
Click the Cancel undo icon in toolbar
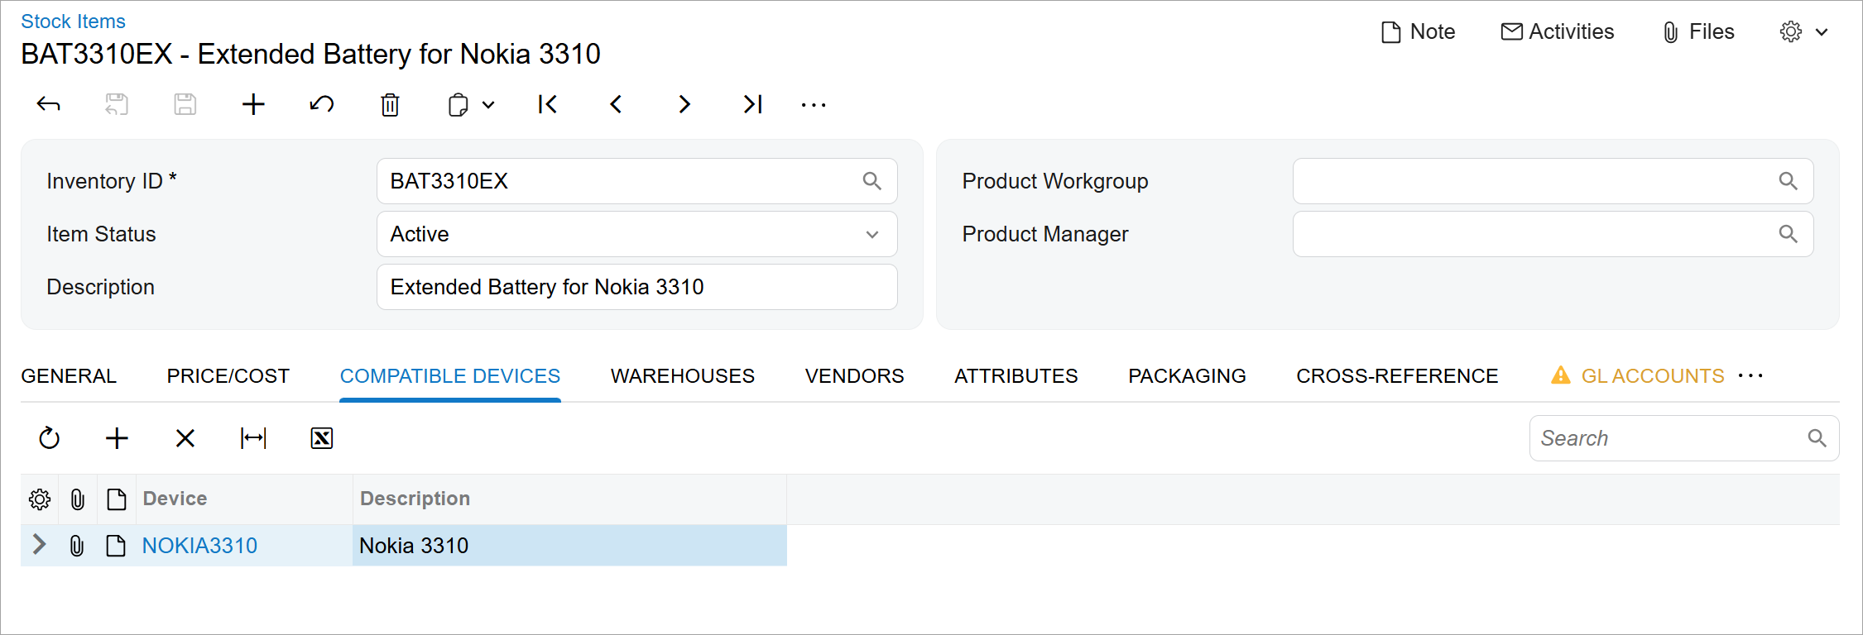click(322, 105)
